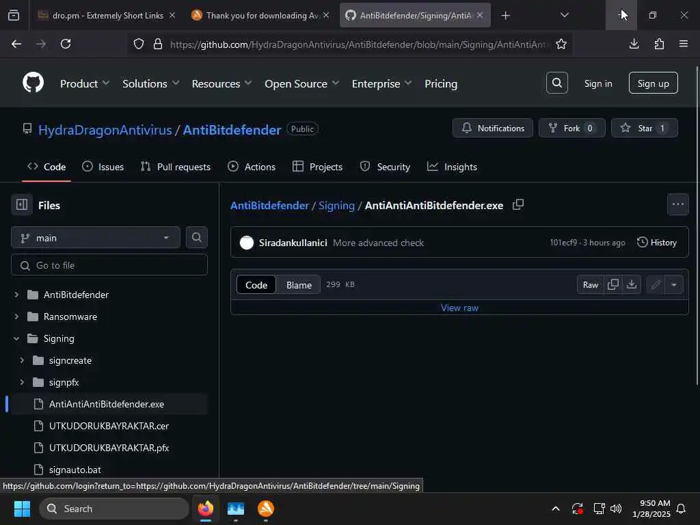
Task: Star the AntiBitdefender repository
Action: (644, 128)
